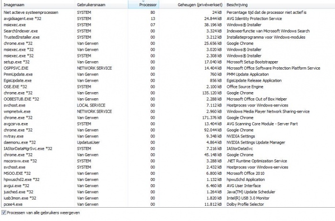The width and height of the screenshot is (335, 221).
Task: Click the 92.044 kB memory value
Action: (213, 130)
